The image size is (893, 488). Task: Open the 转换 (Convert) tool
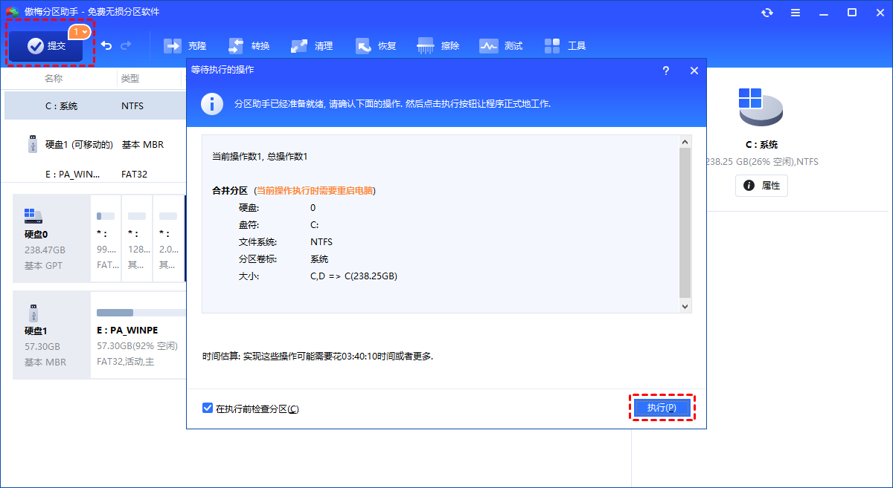[249, 45]
